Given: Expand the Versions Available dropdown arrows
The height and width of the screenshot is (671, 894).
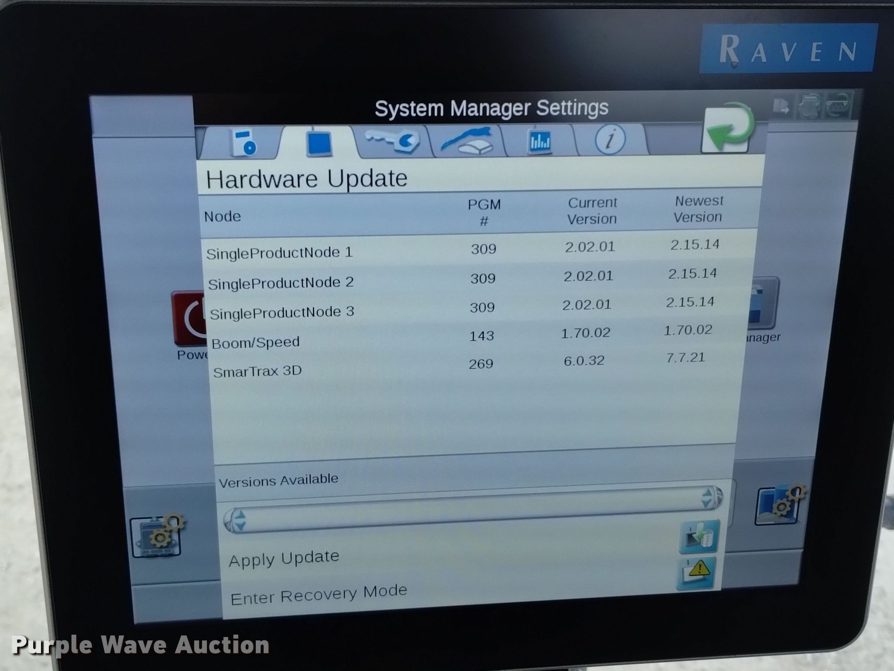Looking at the screenshot, I should tap(707, 498).
